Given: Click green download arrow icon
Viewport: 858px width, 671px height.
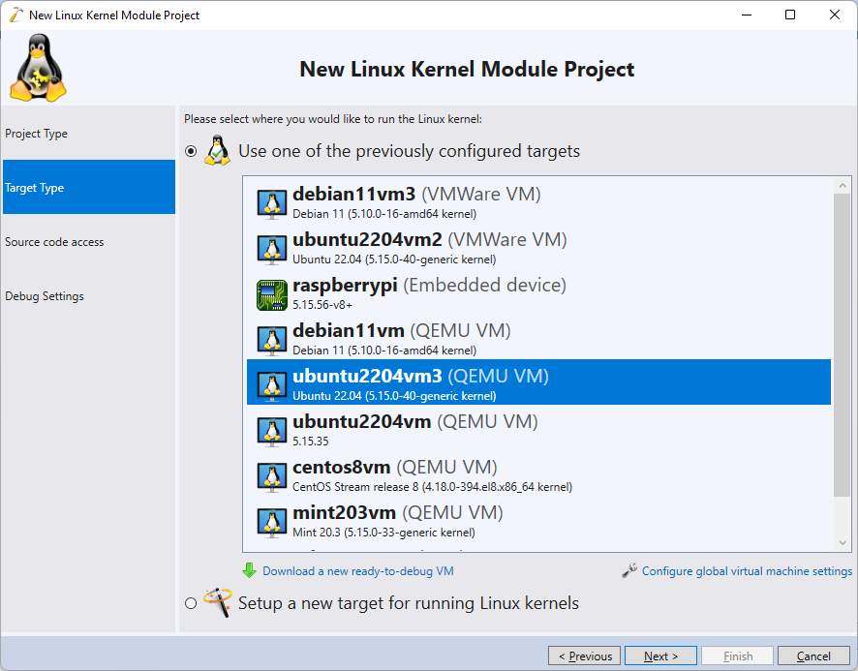Looking at the screenshot, I should tap(249, 571).
